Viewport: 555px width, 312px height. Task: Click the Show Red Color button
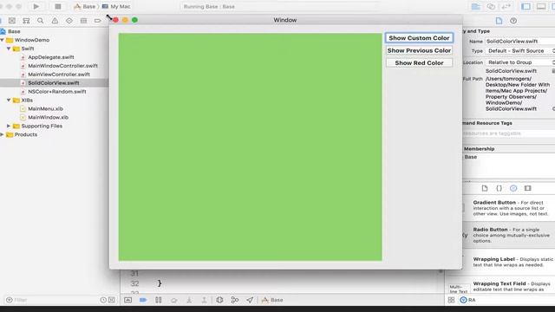(419, 63)
